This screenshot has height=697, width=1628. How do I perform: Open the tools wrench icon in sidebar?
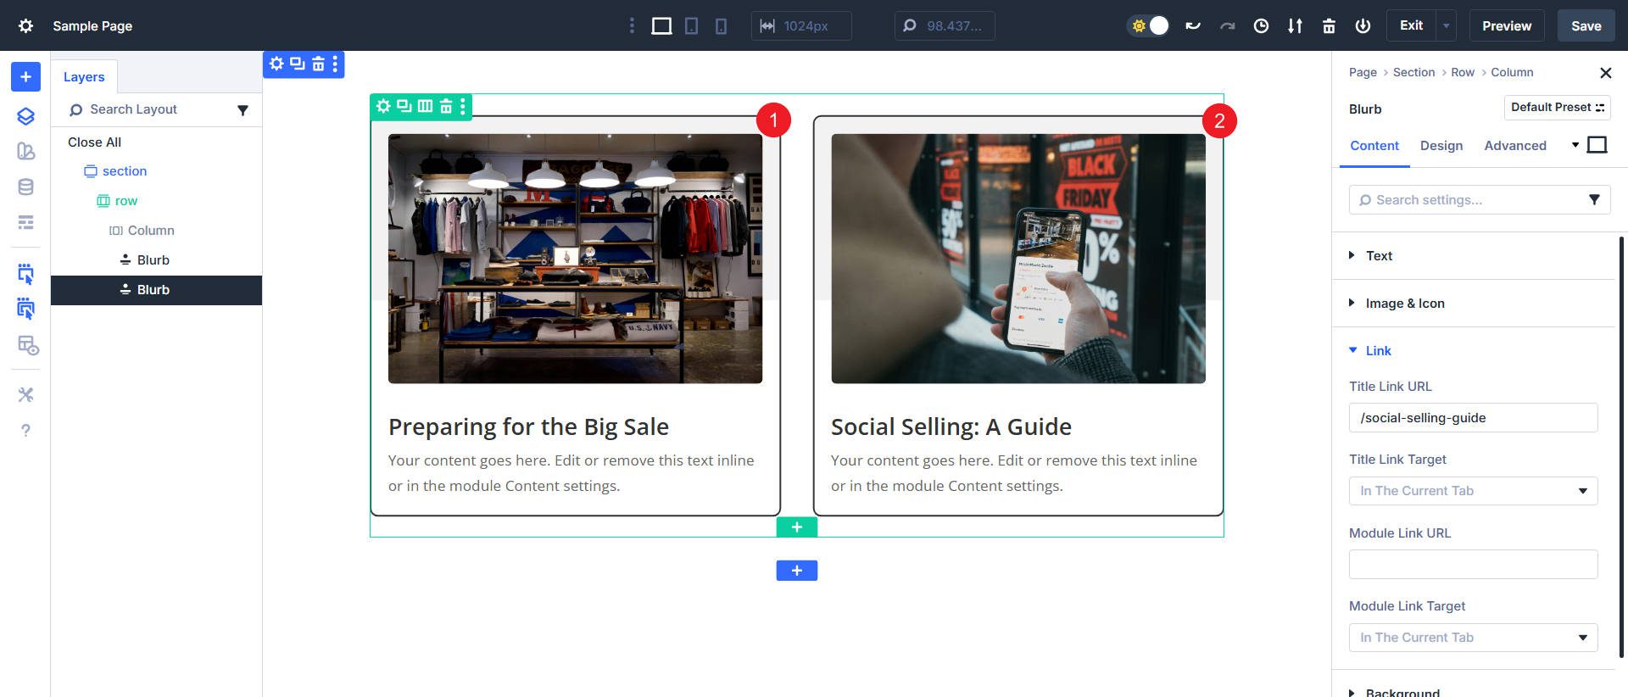point(25,394)
